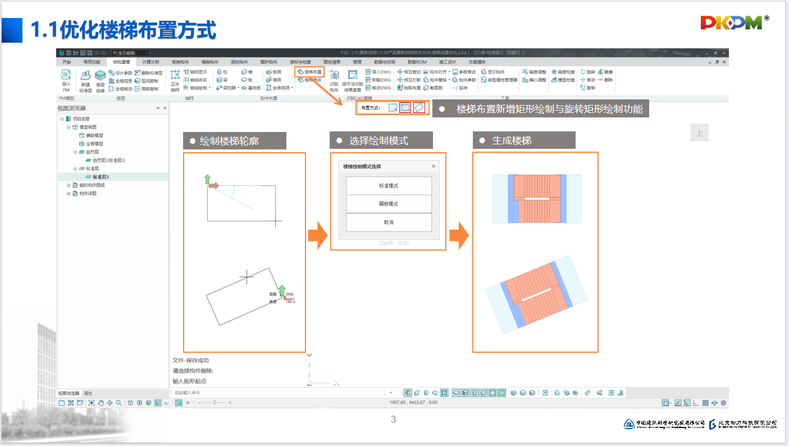Select the 相互裁切 tool
The height and width of the screenshot is (446, 789).
tap(408, 72)
